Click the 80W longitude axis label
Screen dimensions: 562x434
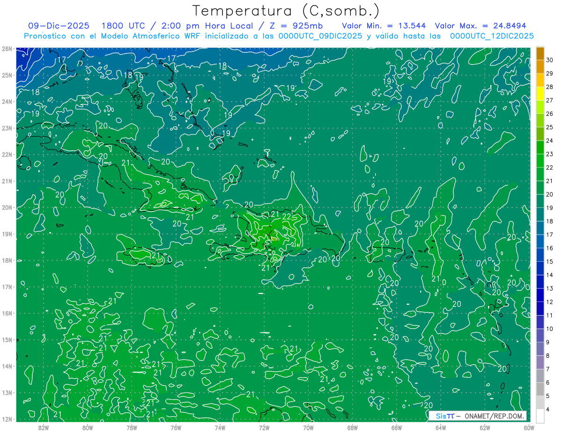[x=88, y=427]
